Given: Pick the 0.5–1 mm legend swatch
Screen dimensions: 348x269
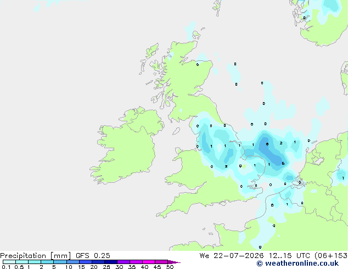Looking at the screenshot, I should click(x=22, y=262).
